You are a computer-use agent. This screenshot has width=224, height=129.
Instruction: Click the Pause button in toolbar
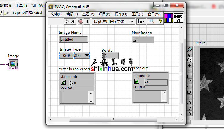(87, 21)
